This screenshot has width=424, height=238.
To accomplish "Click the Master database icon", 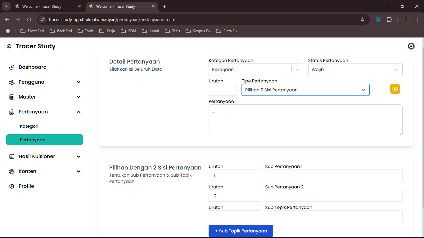I will pyautogui.click(x=12, y=97).
